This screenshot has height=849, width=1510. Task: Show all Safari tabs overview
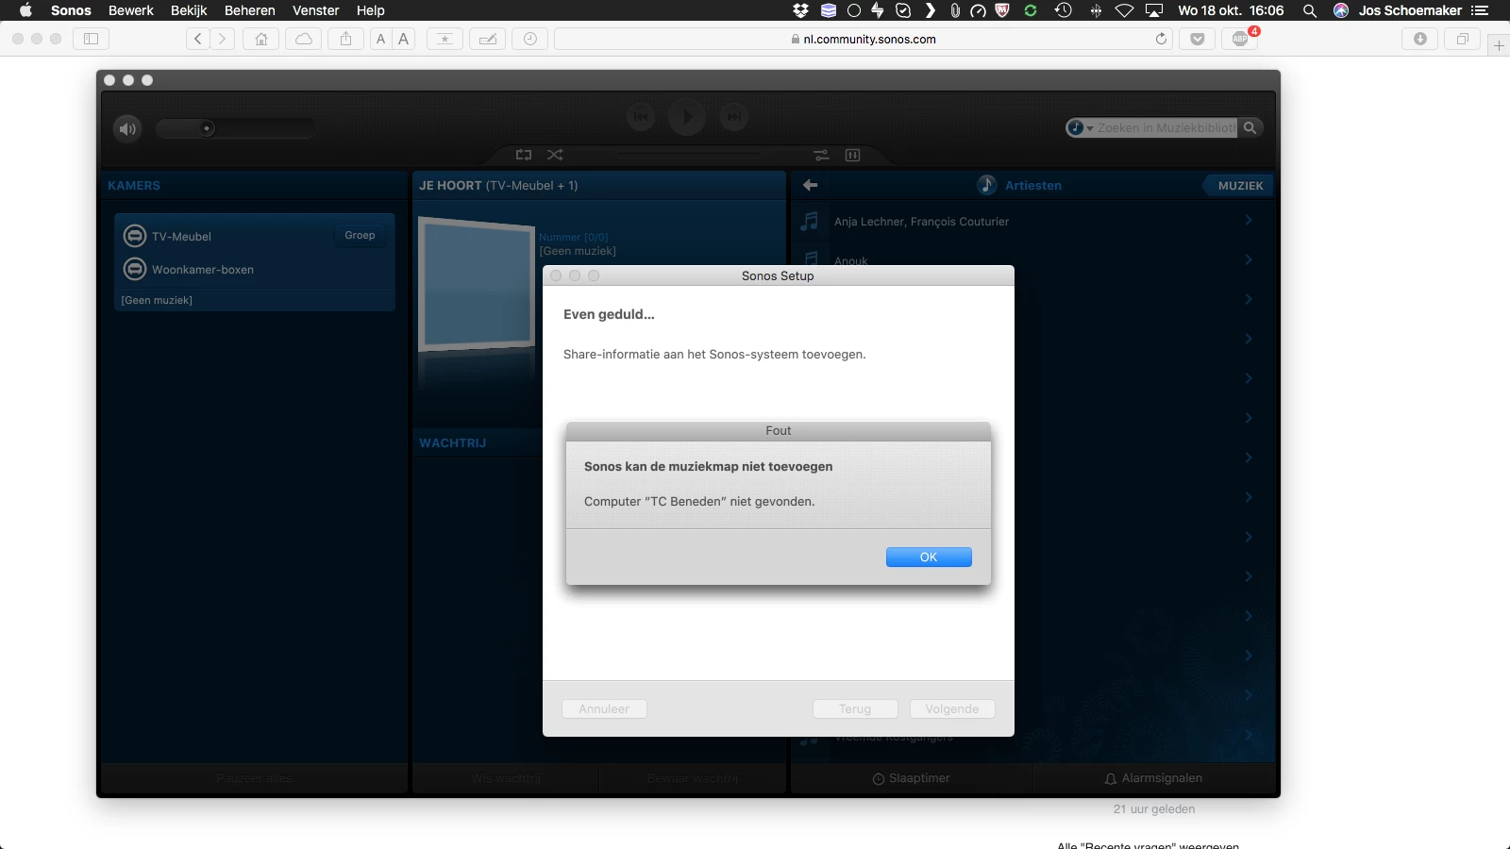(x=1462, y=39)
